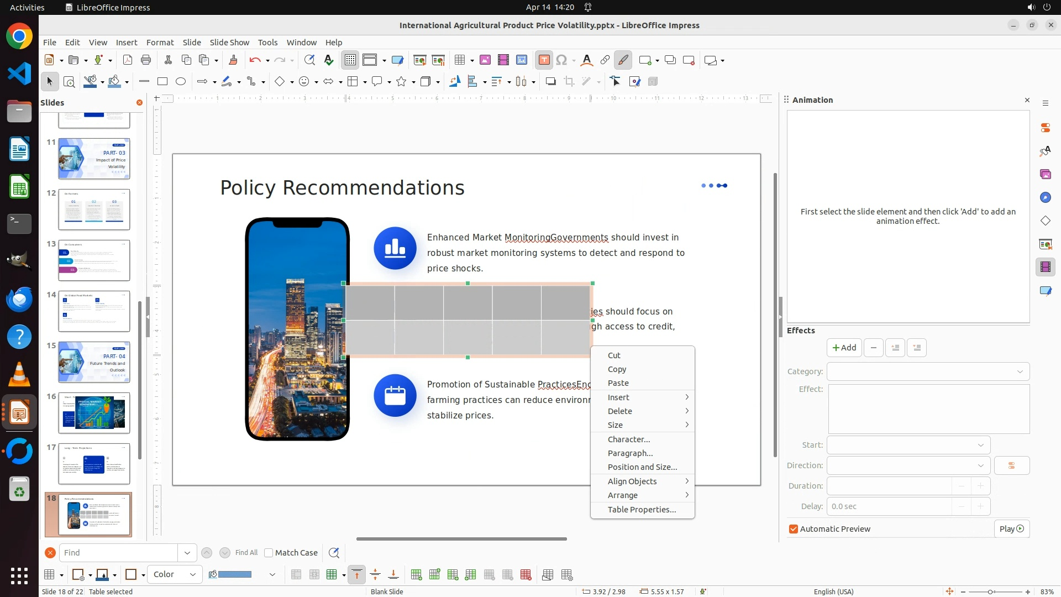This screenshot has width=1061, height=597.
Task: Select the Ellipse drawing tool
Action: pyautogui.click(x=181, y=82)
